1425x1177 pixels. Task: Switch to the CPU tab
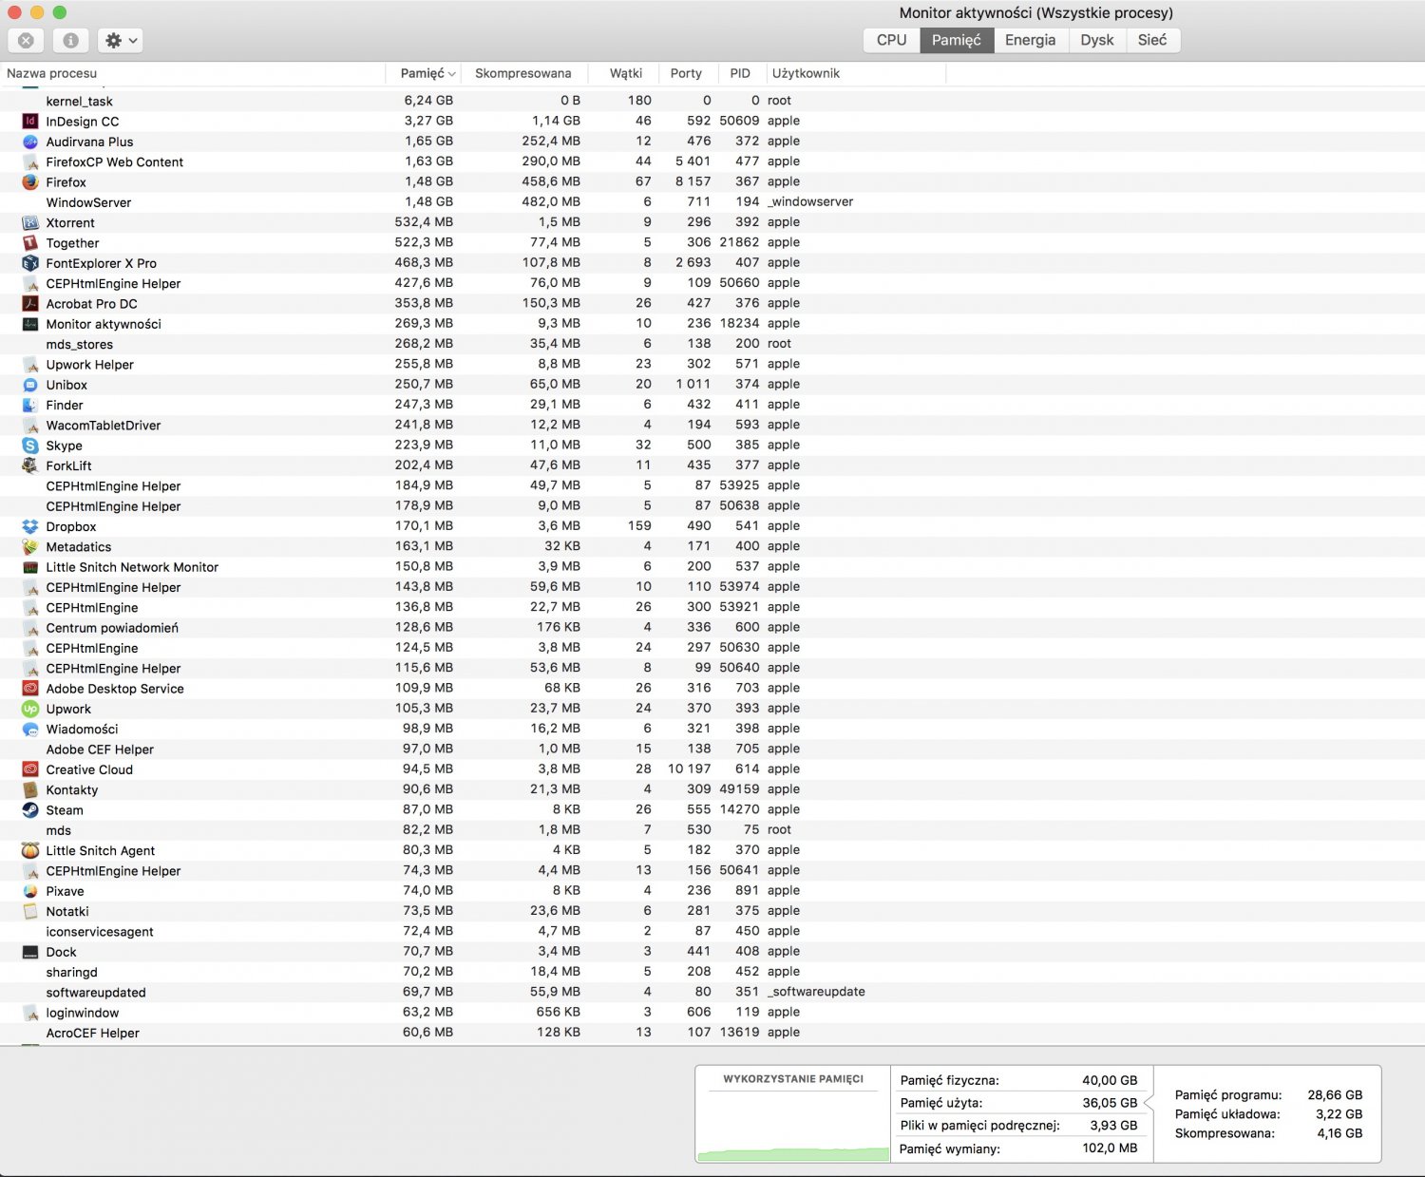click(x=891, y=40)
